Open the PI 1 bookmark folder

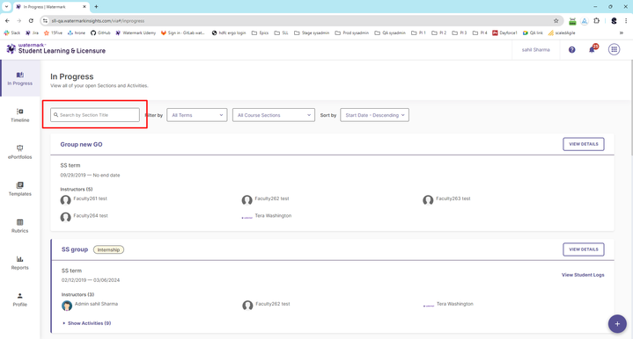(x=418, y=33)
